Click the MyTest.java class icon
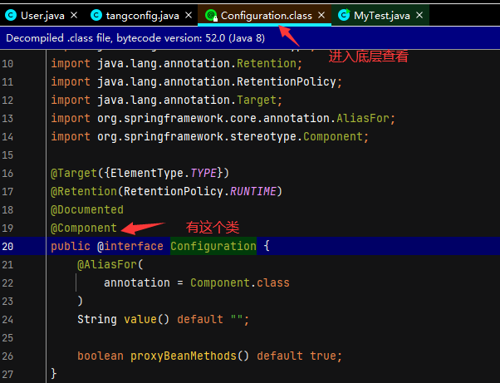The image size is (500, 383). (343, 15)
